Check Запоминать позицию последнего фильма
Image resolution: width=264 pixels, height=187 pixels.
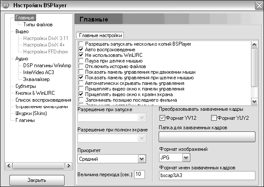(81, 100)
